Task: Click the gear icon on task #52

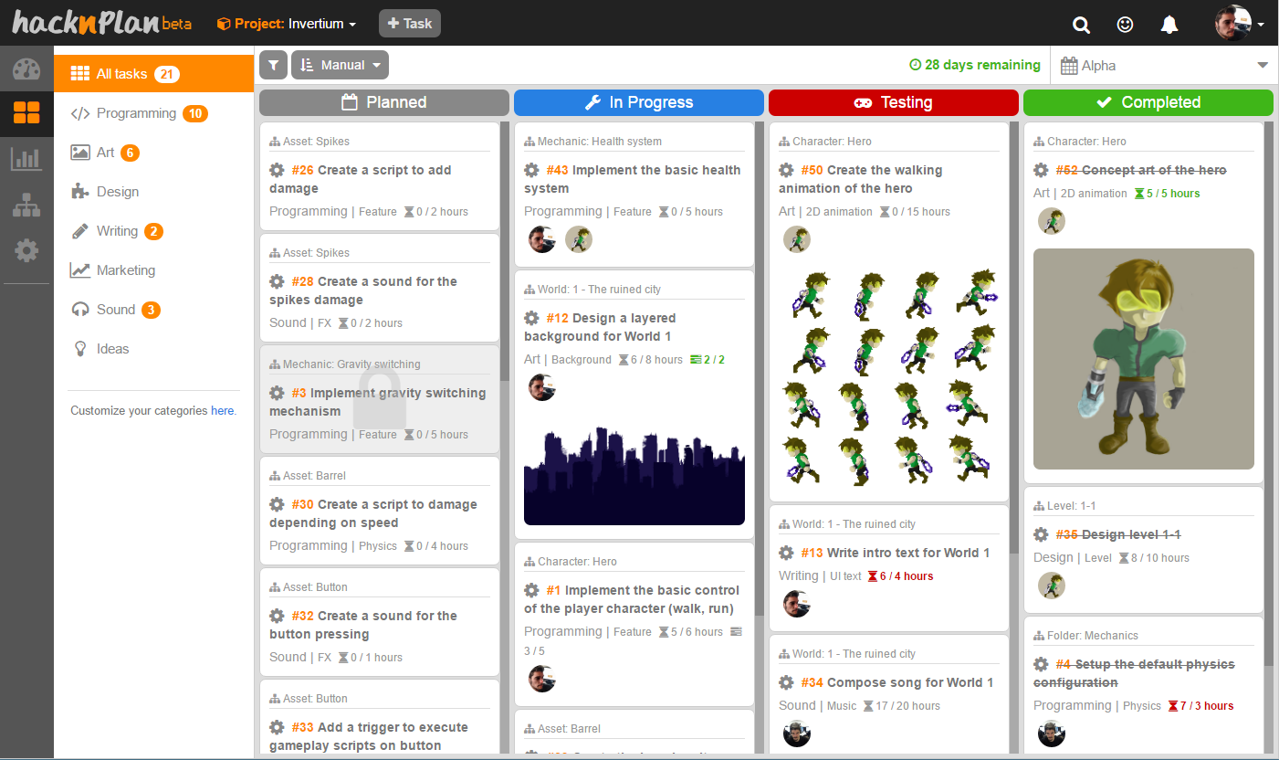Action: point(1041,170)
